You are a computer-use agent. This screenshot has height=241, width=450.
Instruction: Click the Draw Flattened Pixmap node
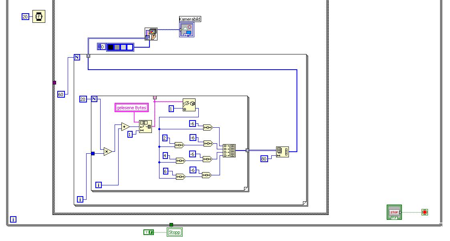click(151, 34)
